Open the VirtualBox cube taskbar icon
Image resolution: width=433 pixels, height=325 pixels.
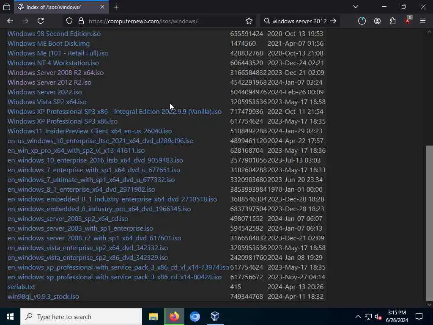click(215, 317)
